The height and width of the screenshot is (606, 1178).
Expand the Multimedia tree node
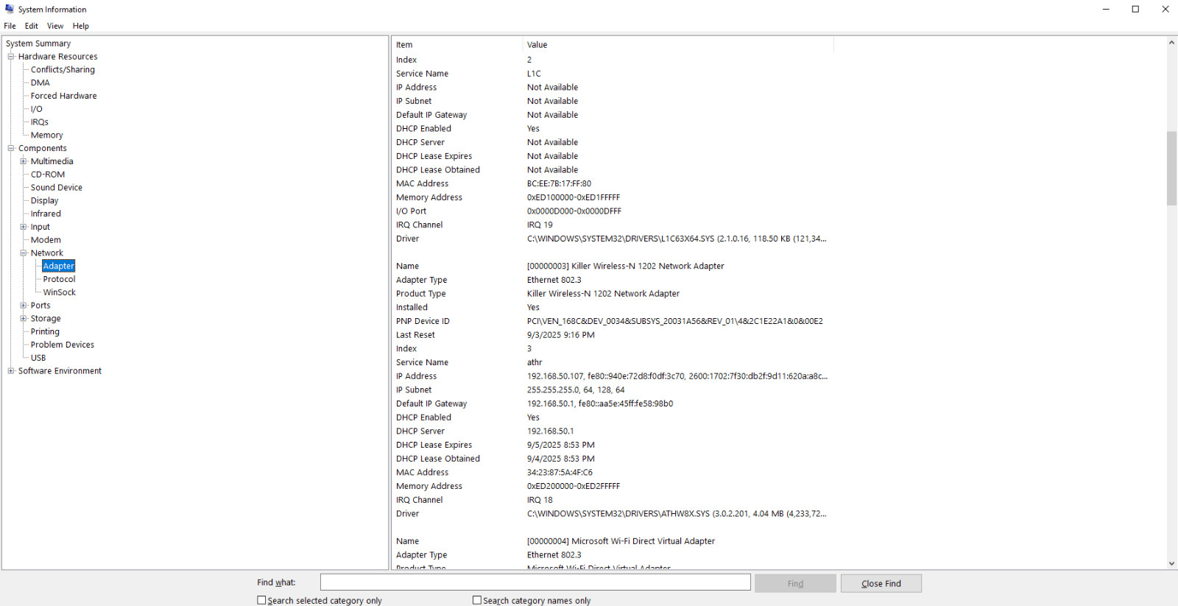point(24,161)
